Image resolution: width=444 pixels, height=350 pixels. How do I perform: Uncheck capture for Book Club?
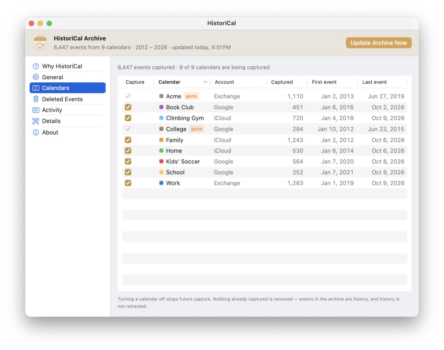(128, 107)
